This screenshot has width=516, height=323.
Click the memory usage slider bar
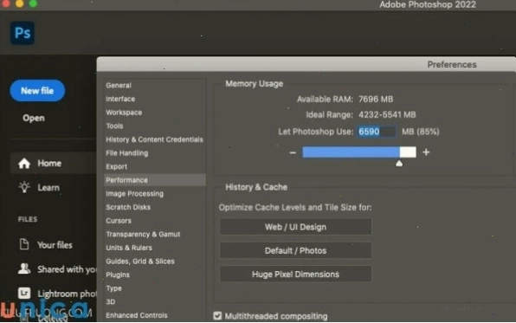(359, 152)
